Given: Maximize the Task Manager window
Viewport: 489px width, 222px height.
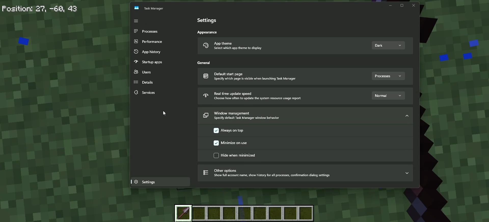Looking at the screenshot, I should 402,6.
